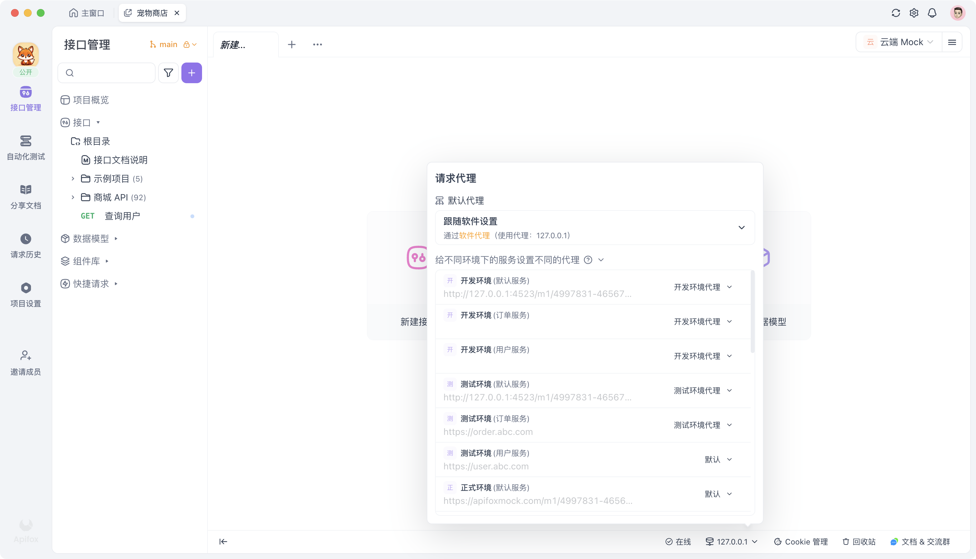The image size is (976, 559).
Task: Click the 邀请成员 sidebar icon
Action: coord(25,361)
